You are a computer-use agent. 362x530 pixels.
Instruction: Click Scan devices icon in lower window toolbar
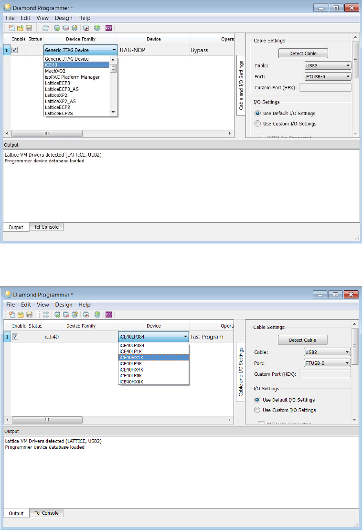pos(46,315)
